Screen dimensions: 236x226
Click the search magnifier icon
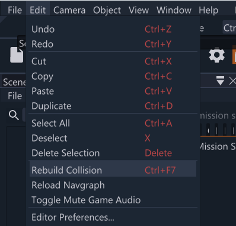click(x=14, y=115)
